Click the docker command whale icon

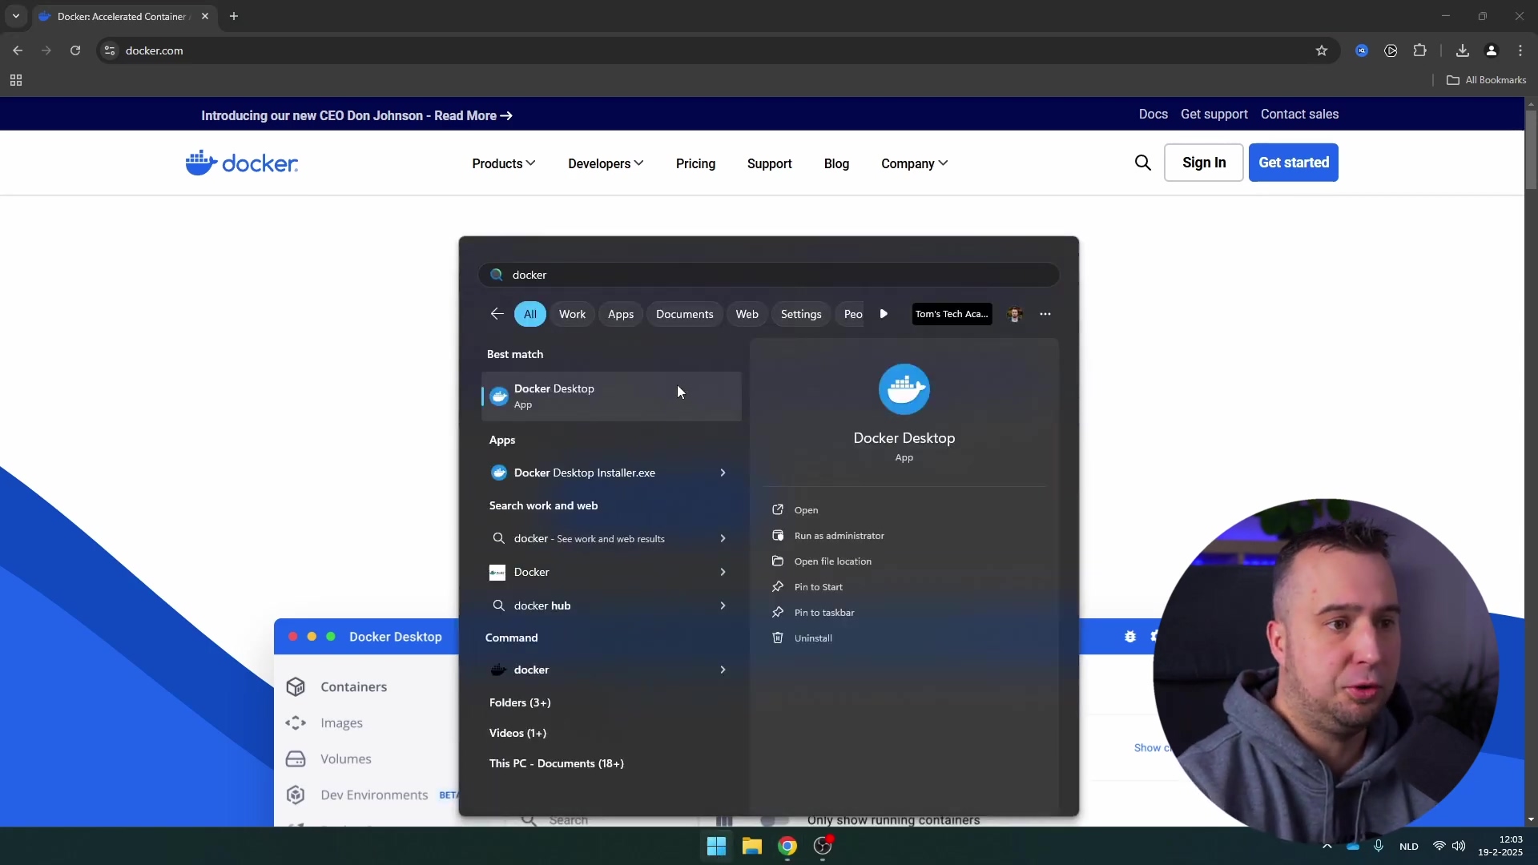click(498, 670)
